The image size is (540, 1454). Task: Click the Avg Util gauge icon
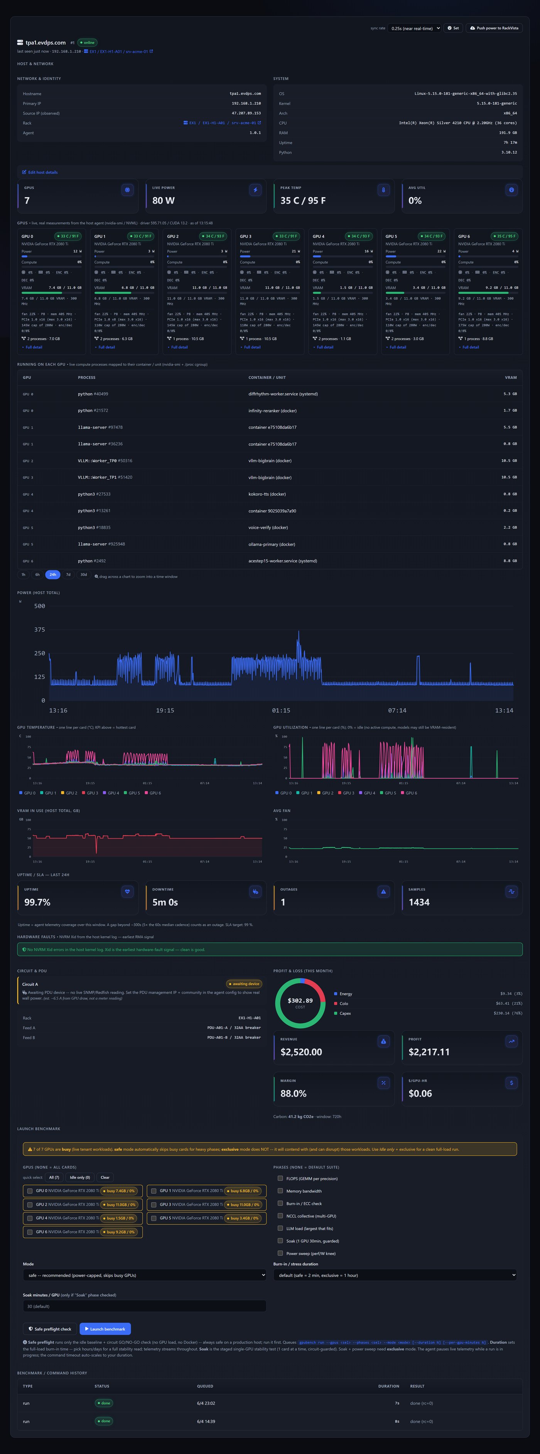click(x=511, y=190)
